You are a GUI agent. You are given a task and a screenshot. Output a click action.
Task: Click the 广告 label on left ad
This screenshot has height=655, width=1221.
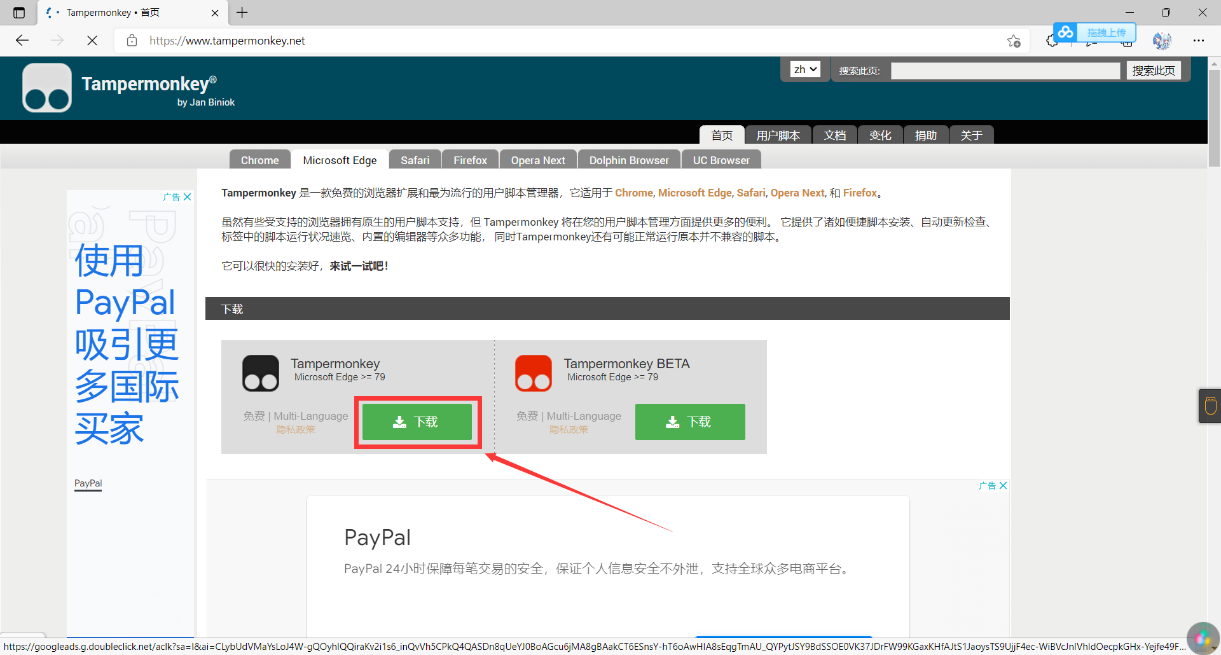tap(171, 197)
